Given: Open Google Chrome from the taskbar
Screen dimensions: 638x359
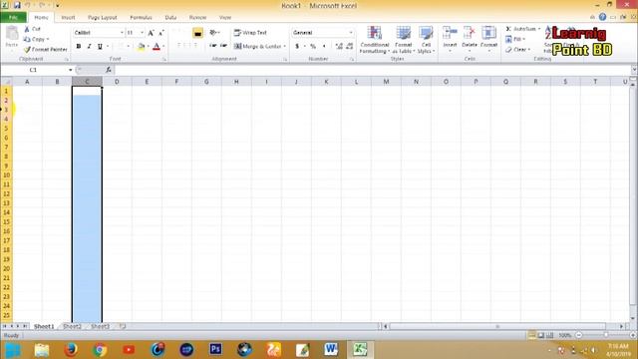Looking at the screenshot, I should click(100, 349).
